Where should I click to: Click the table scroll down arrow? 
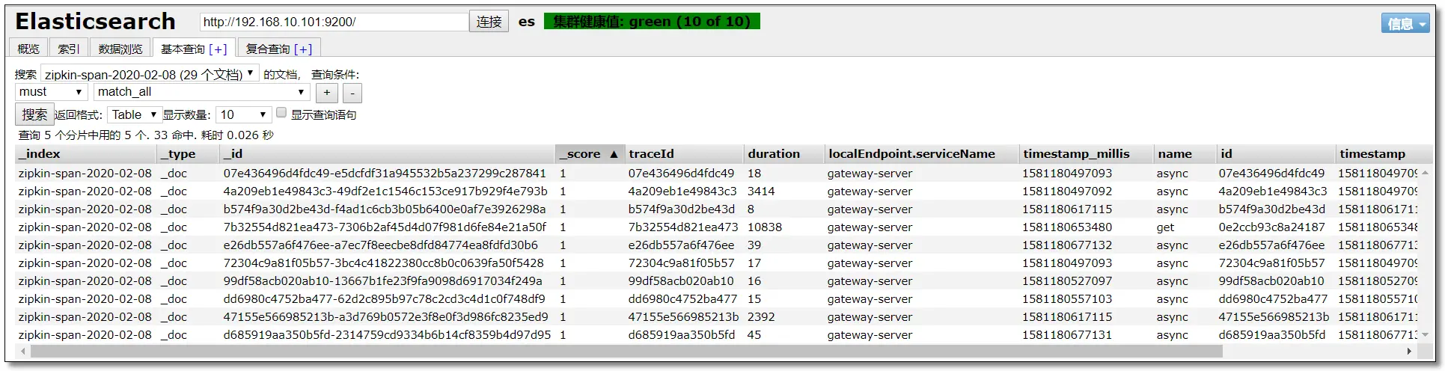coord(1425,334)
